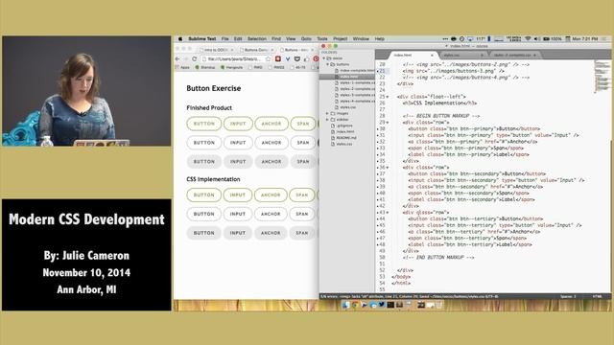Open .gitignore in sidebar

tap(342, 126)
